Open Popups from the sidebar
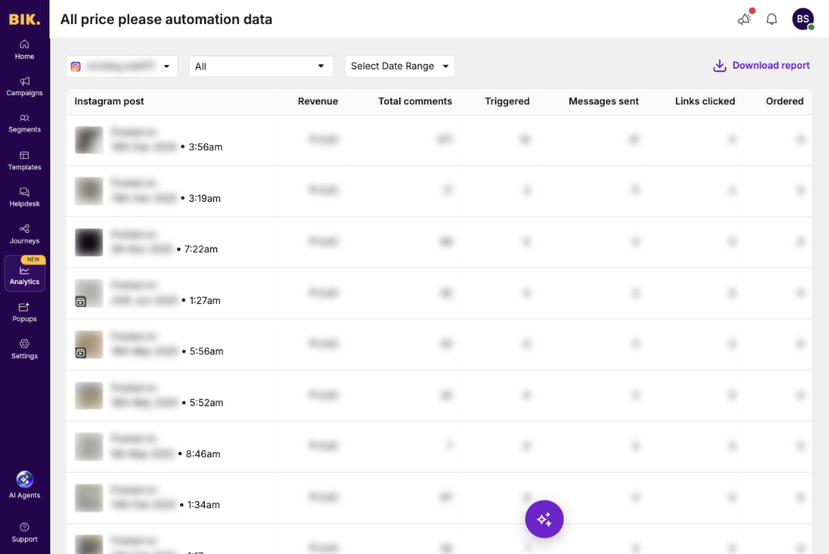Image resolution: width=829 pixels, height=554 pixels. [24, 313]
